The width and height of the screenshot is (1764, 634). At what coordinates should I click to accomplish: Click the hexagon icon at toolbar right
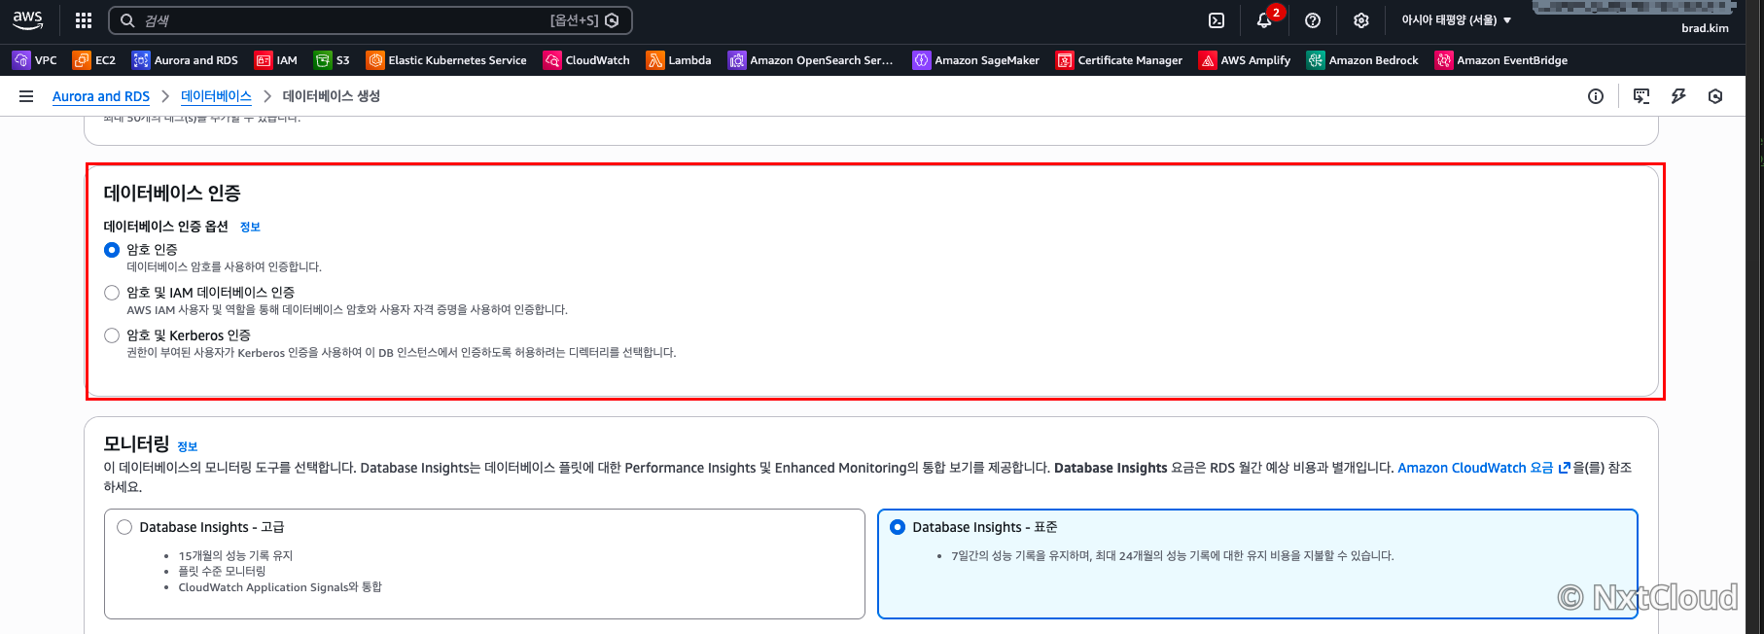(x=1715, y=96)
